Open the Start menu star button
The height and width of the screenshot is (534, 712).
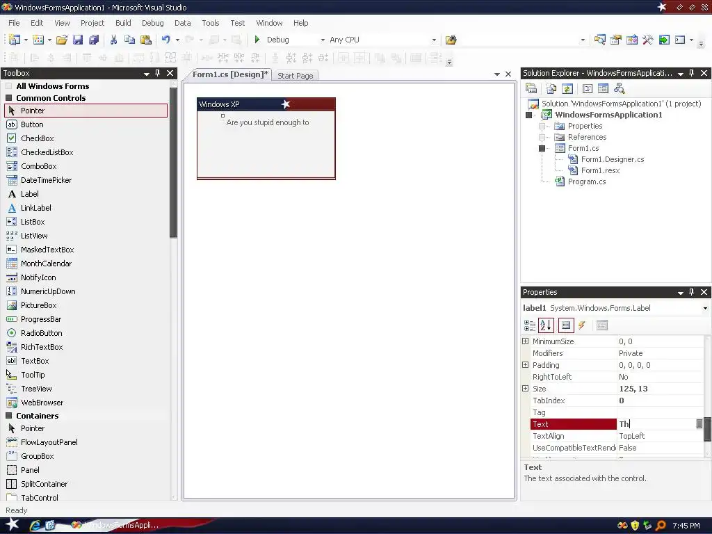pyautogui.click(x=12, y=524)
